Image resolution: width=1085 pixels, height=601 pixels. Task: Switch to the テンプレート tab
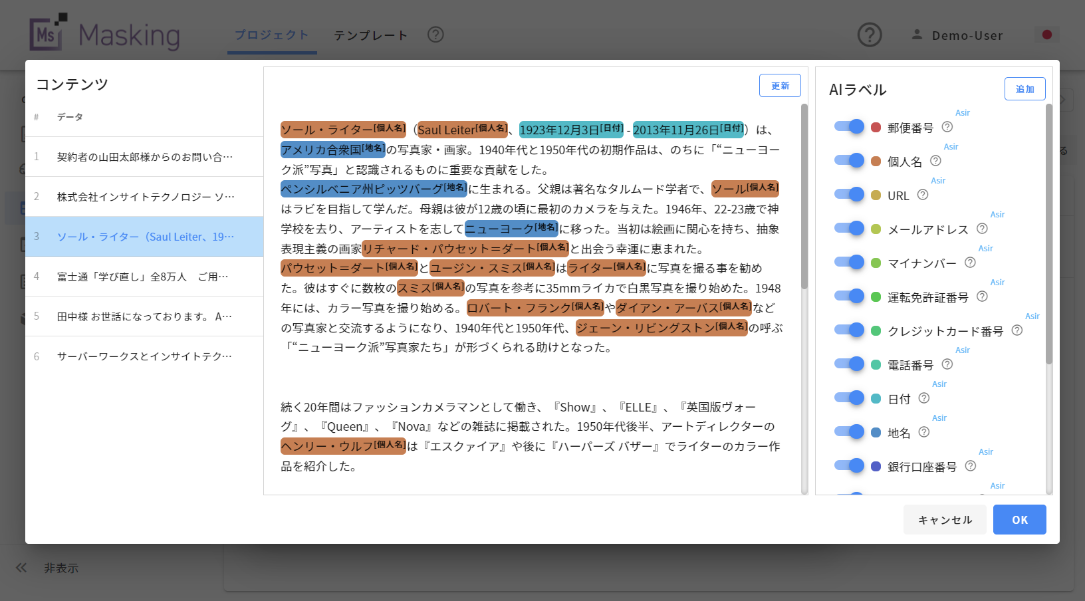[370, 35]
